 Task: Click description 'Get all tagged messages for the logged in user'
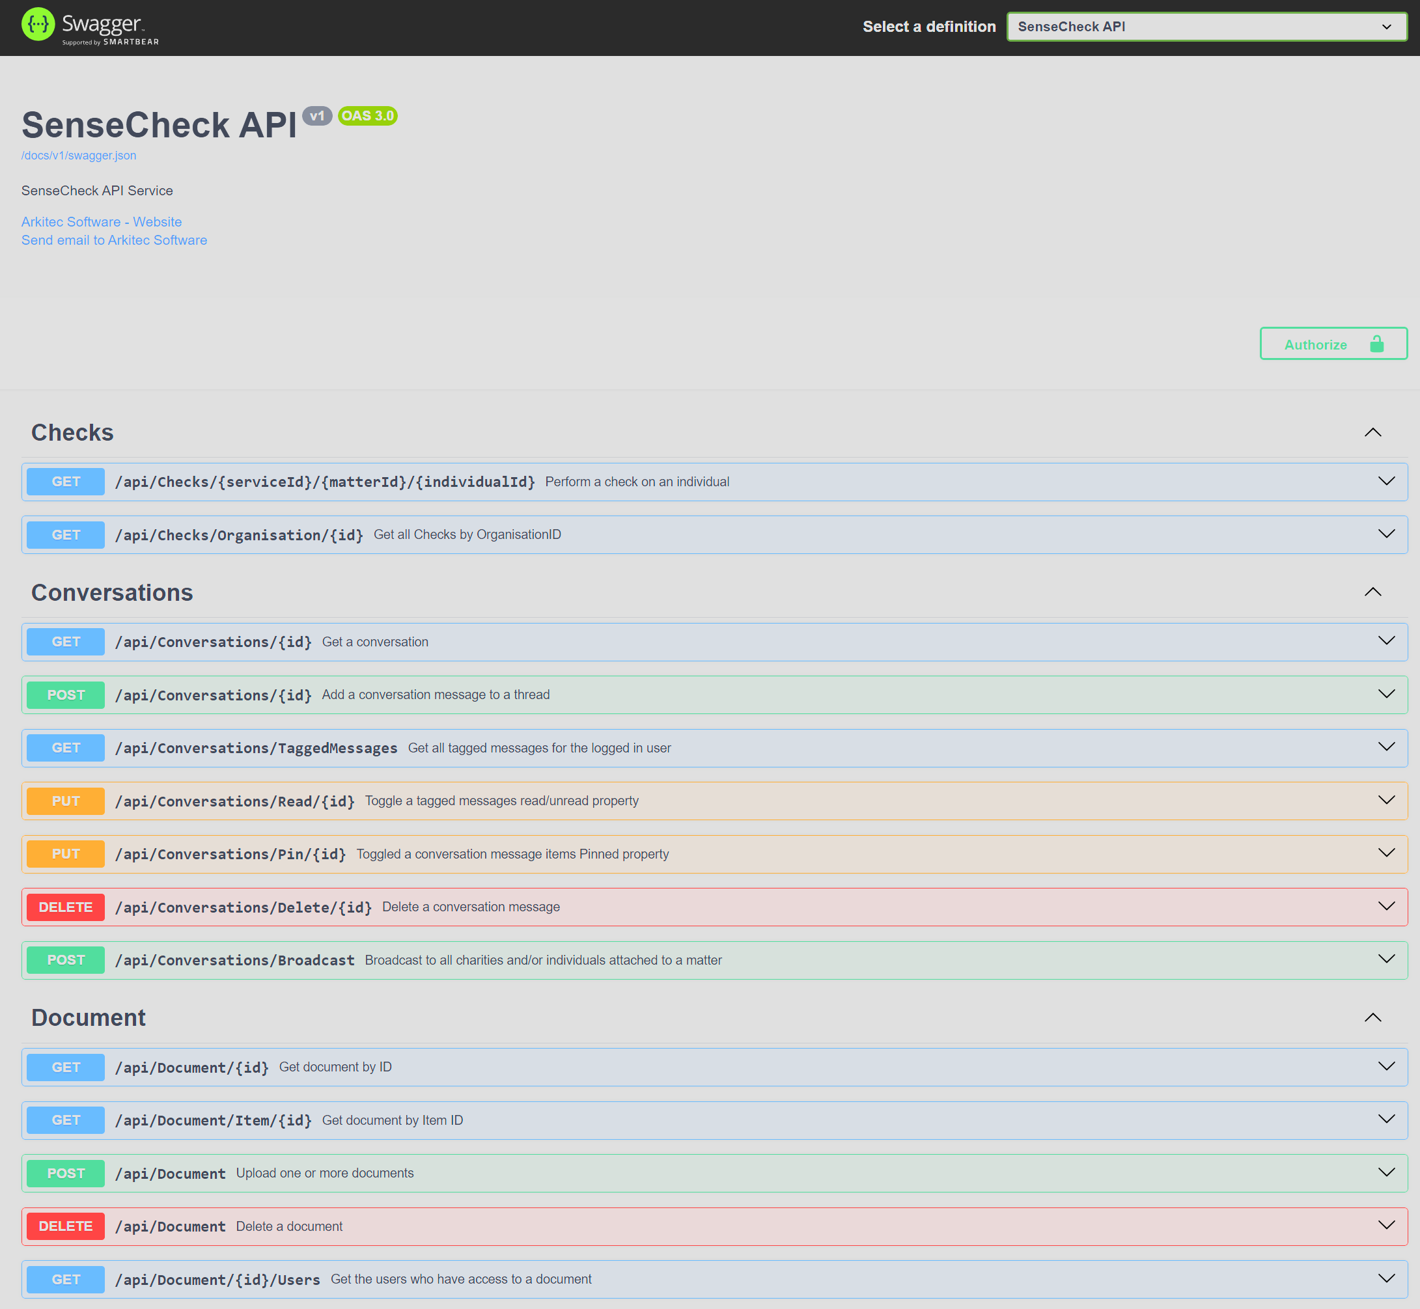tap(539, 748)
